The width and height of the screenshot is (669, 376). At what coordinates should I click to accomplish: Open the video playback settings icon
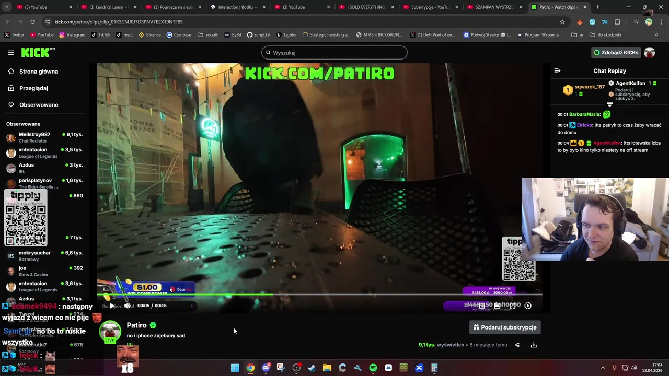[x=528, y=305]
